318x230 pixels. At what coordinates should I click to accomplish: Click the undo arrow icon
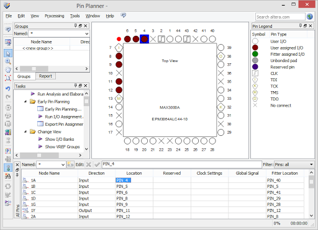(x=8, y=89)
